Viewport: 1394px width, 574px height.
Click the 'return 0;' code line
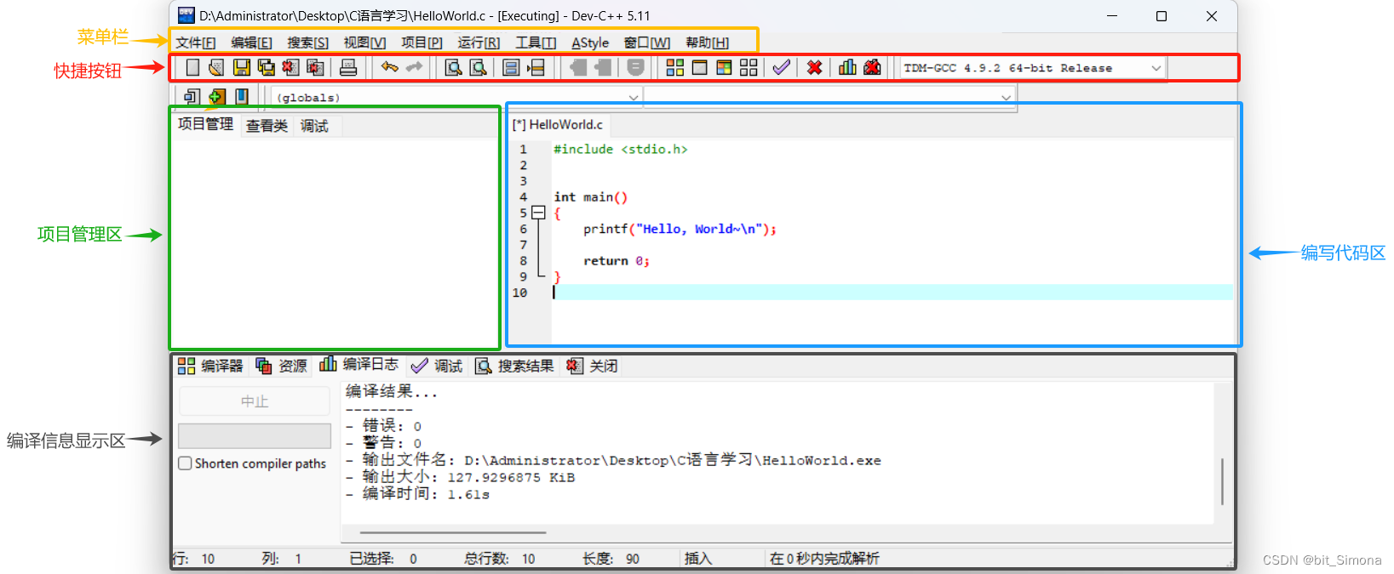click(617, 261)
